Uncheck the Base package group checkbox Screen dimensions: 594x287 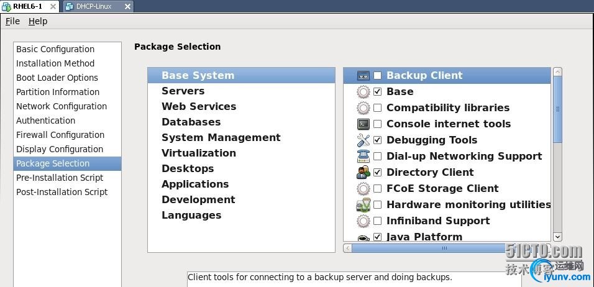click(x=377, y=92)
